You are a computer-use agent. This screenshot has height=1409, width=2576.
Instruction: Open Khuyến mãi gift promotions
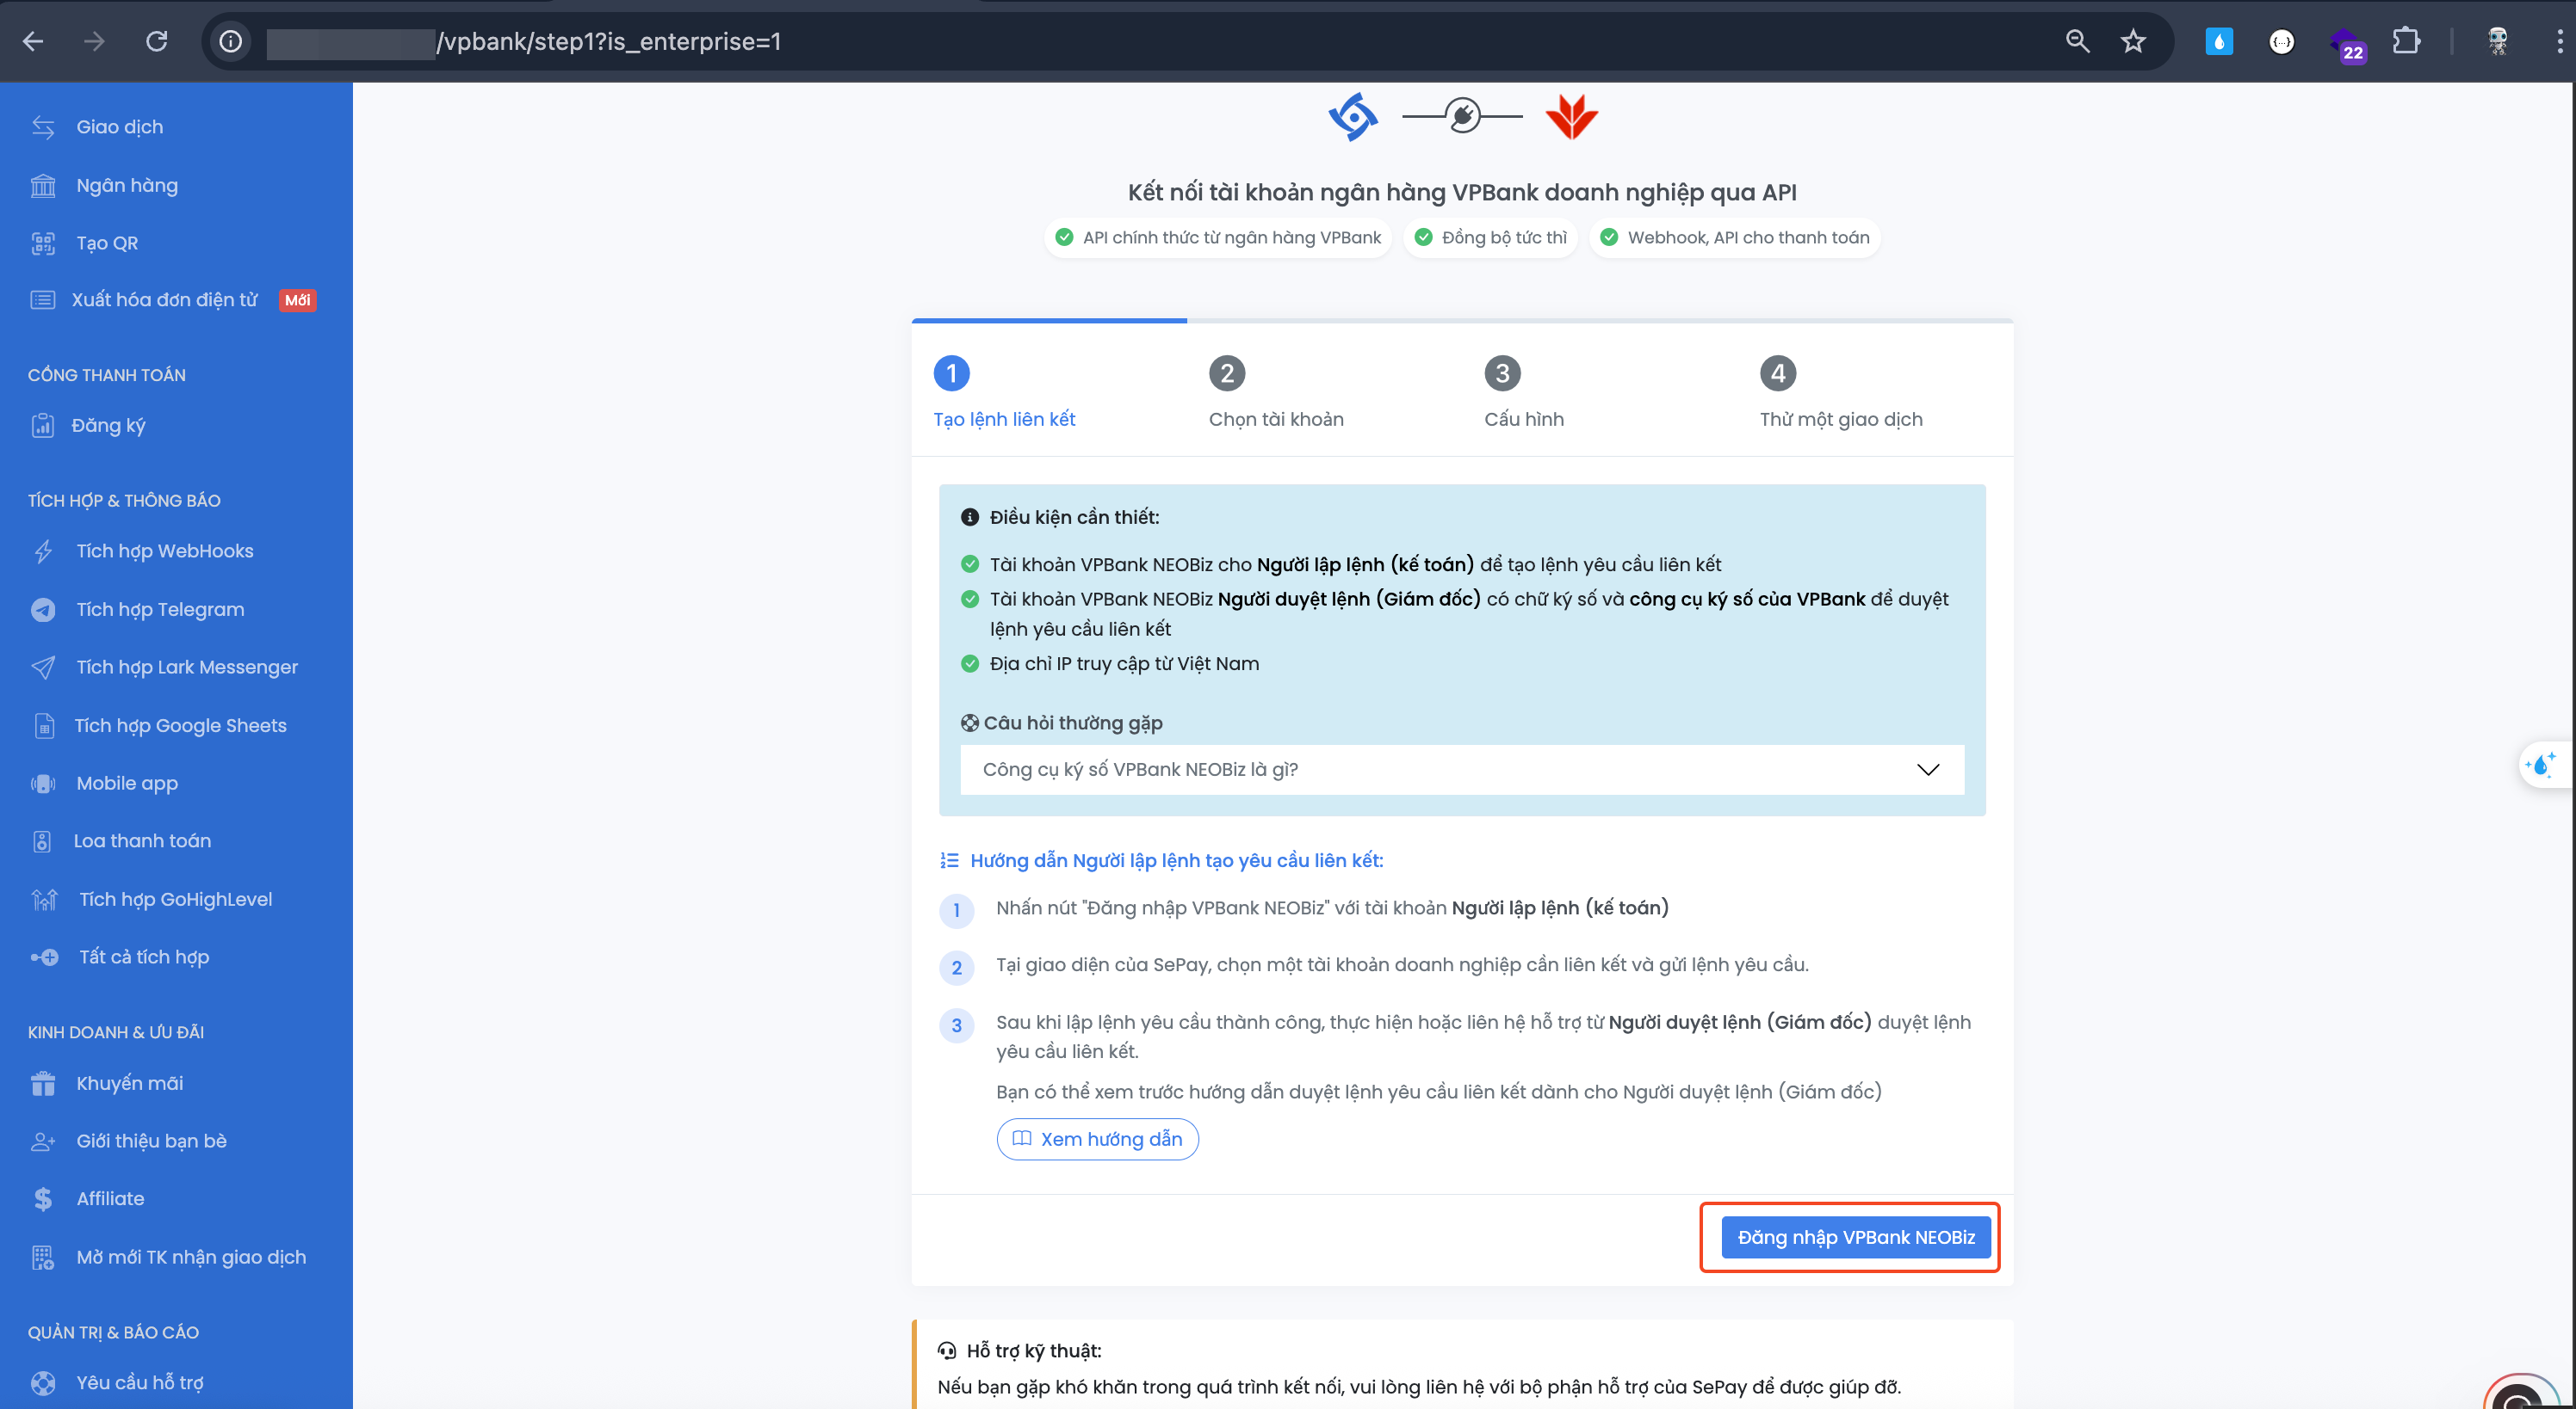(x=129, y=1083)
